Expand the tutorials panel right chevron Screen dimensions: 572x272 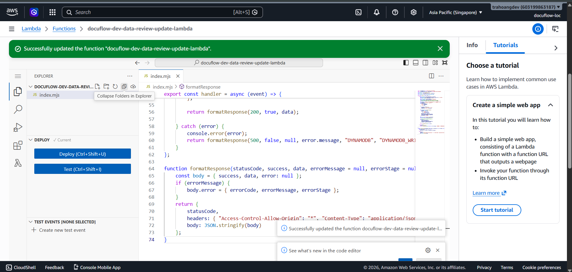[x=556, y=48]
